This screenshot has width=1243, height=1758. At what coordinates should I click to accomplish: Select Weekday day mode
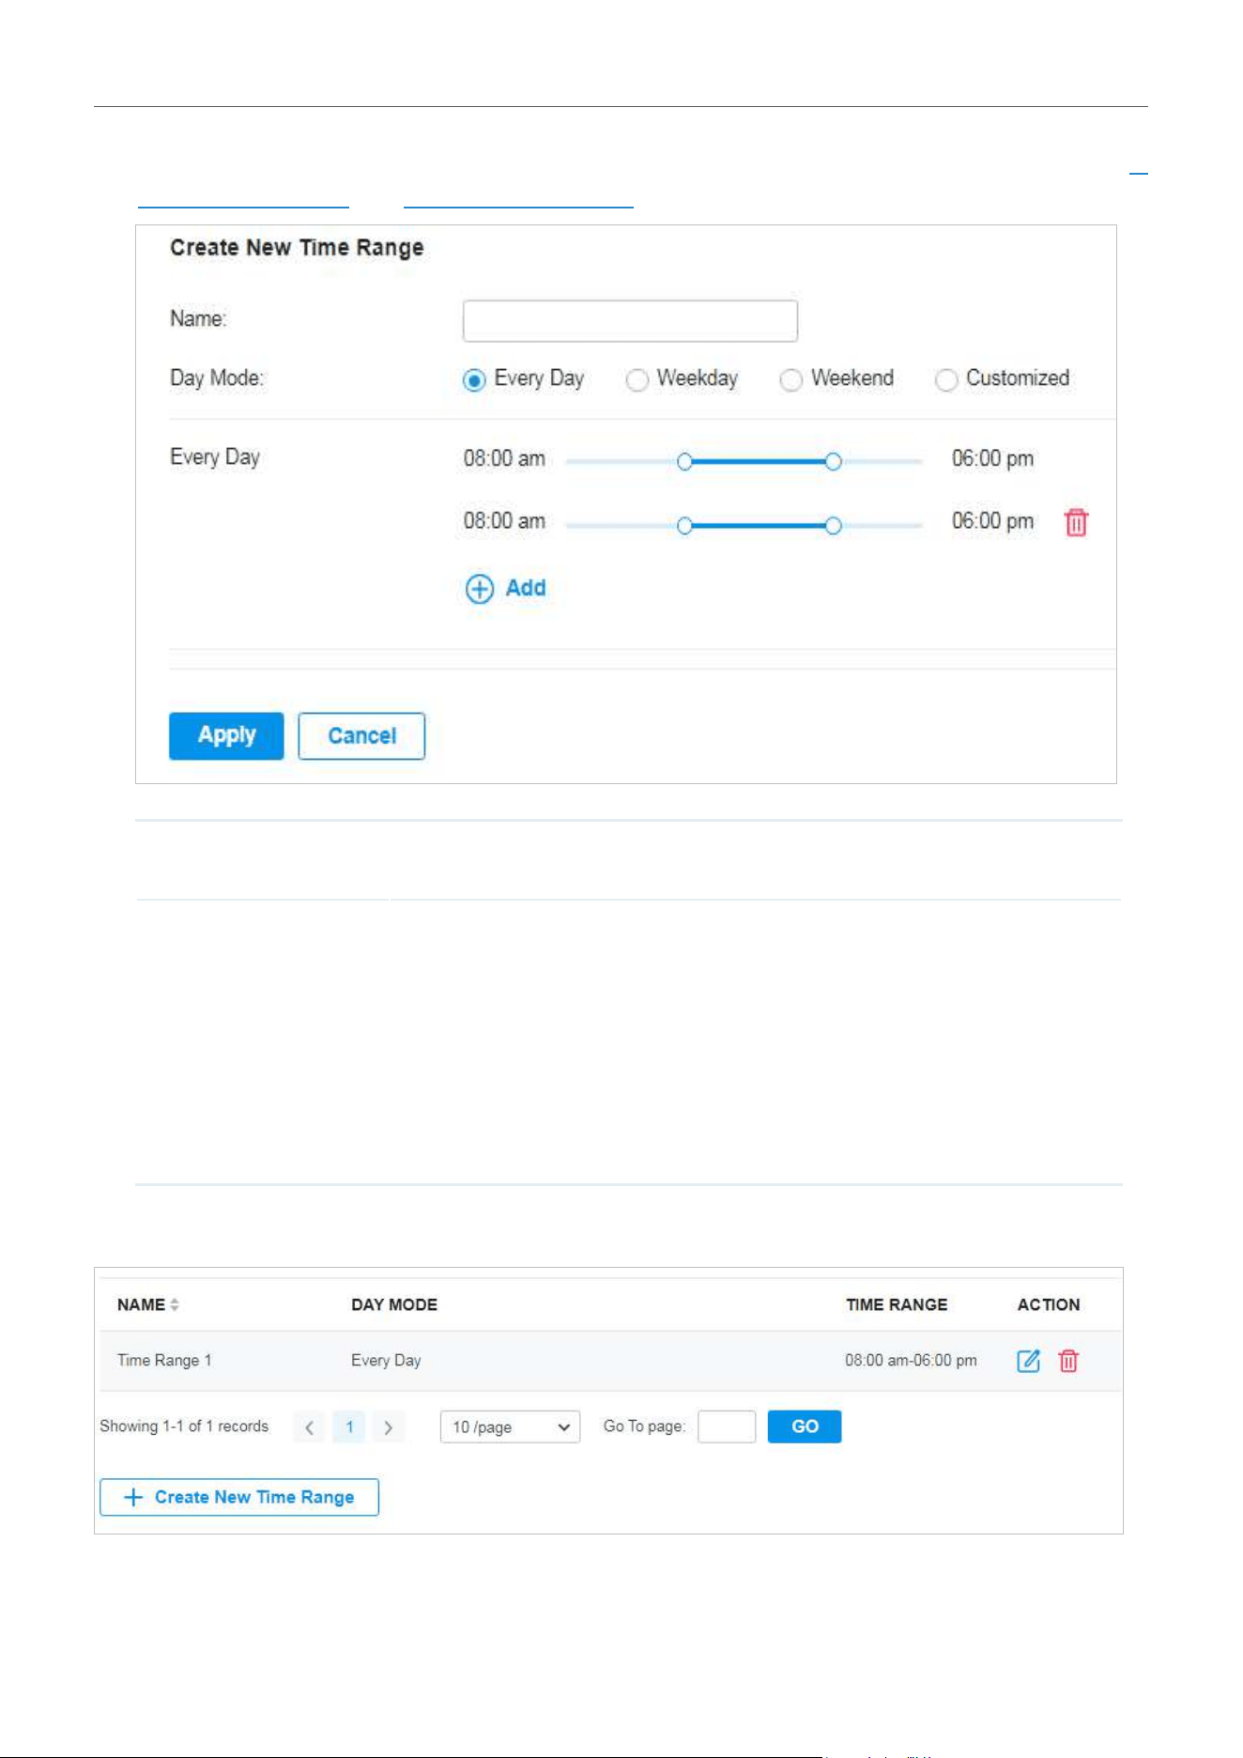(x=637, y=379)
